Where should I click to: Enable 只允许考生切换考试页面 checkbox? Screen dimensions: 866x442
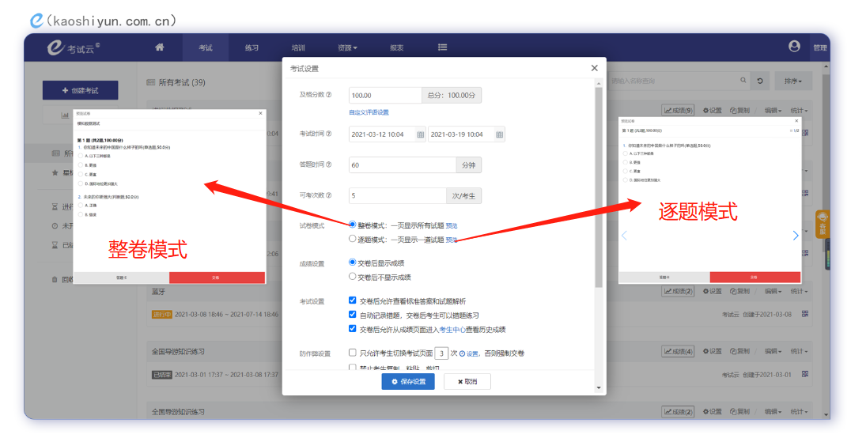353,353
